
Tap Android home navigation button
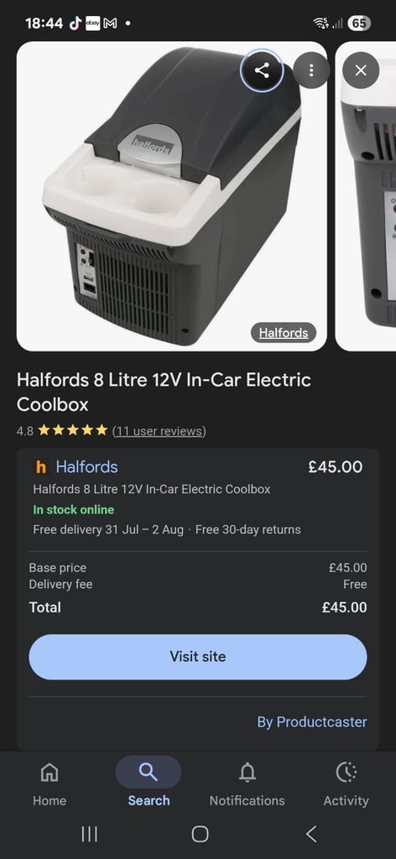pyautogui.click(x=200, y=835)
